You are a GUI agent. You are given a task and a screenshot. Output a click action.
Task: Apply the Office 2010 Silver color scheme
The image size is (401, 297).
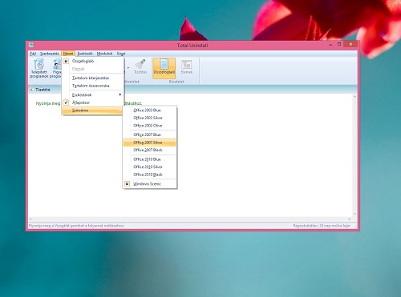point(150,167)
